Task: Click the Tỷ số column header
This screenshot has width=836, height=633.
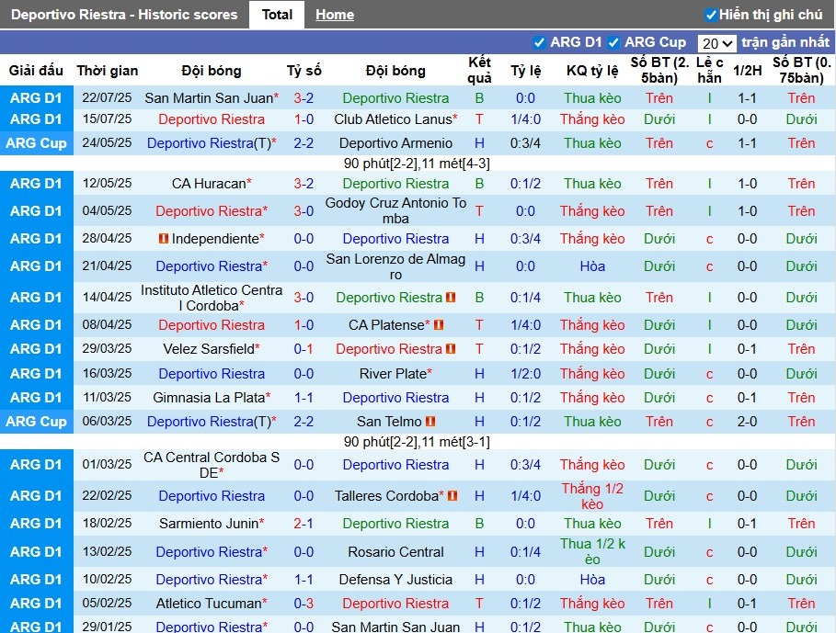Action: (303, 71)
